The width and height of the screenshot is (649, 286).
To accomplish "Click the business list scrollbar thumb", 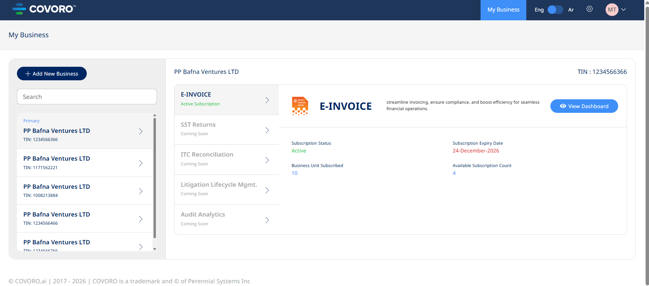I will (x=155, y=178).
